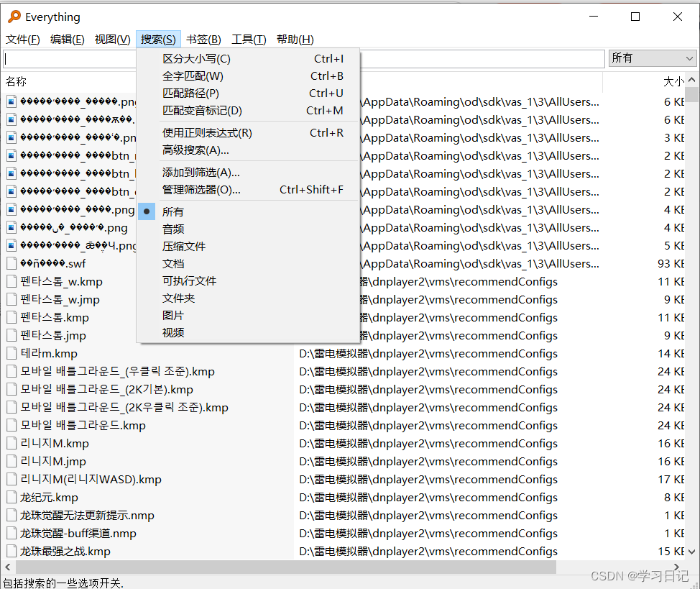This screenshot has height=589, width=700.
Task: Click the horizontal scrollbar left arrow
Action: pos(8,567)
